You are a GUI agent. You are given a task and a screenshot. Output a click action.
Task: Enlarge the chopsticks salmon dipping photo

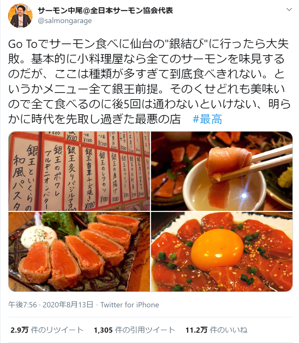pyautogui.click(x=222, y=171)
